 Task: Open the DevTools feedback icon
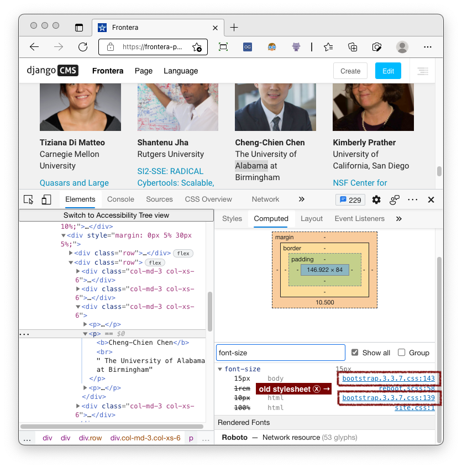pyautogui.click(x=395, y=199)
